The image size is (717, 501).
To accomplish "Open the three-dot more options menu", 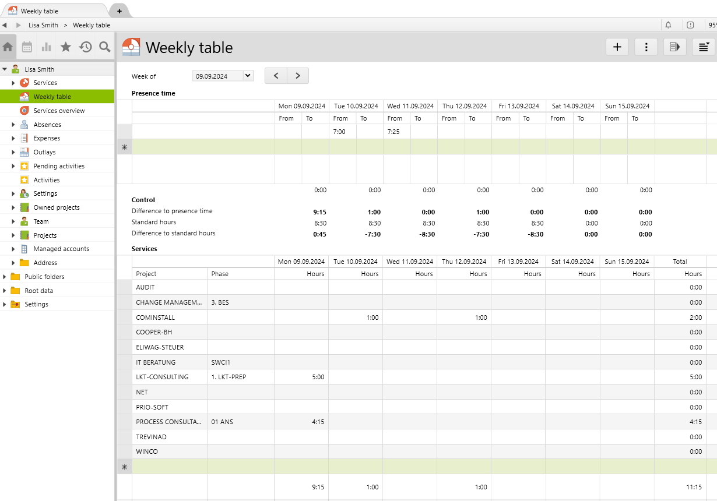I will 646,47.
